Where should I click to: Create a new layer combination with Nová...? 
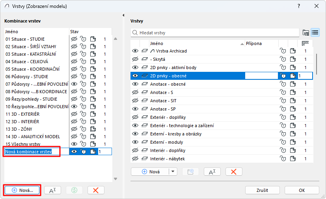click(x=22, y=190)
